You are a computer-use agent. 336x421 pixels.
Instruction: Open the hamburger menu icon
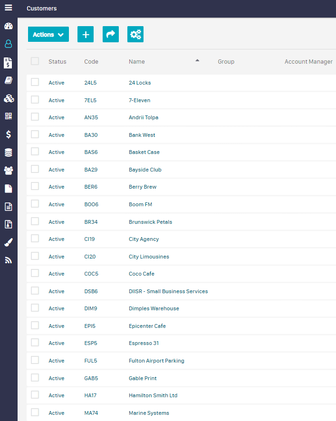click(9, 8)
